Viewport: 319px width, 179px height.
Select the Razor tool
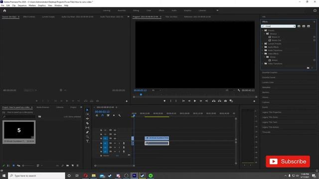click(88, 123)
